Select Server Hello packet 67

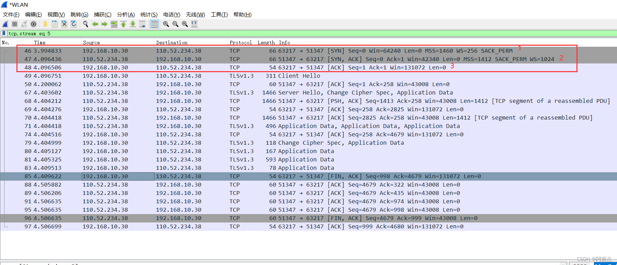coord(308,93)
